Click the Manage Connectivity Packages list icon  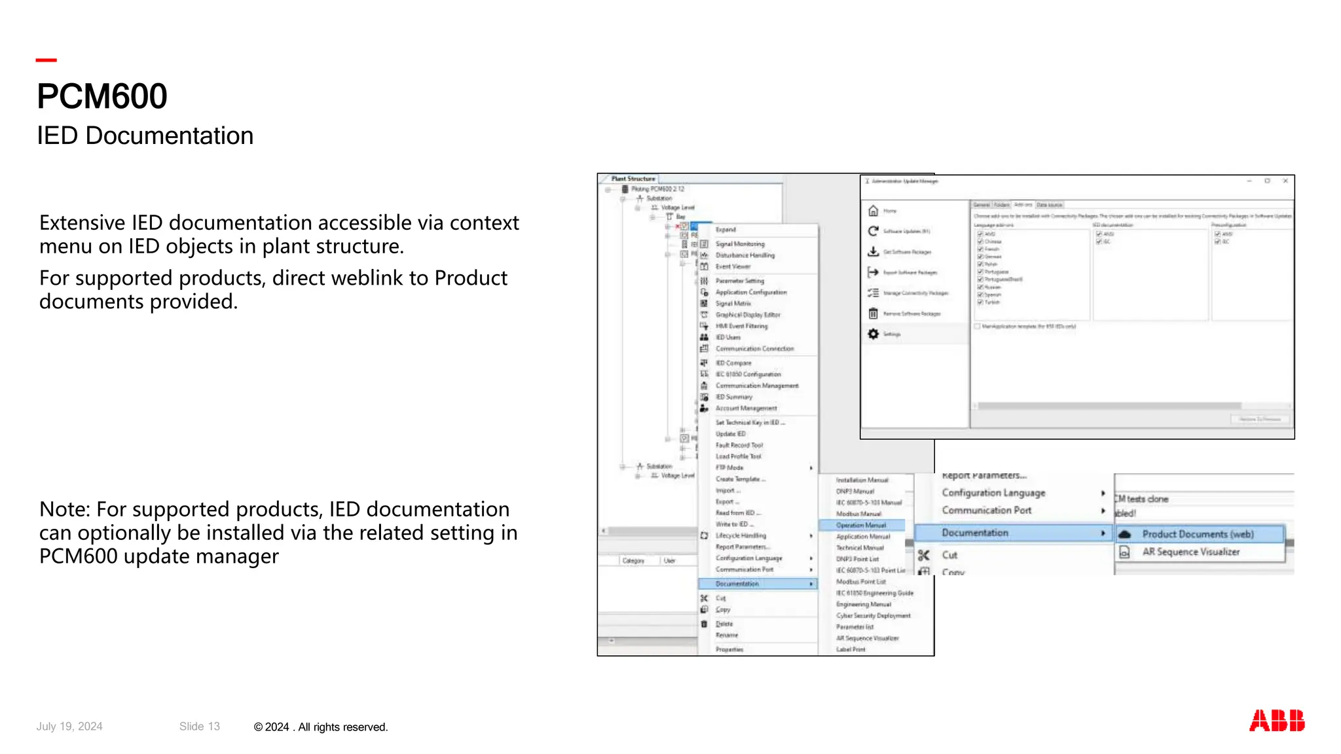click(873, 293)
